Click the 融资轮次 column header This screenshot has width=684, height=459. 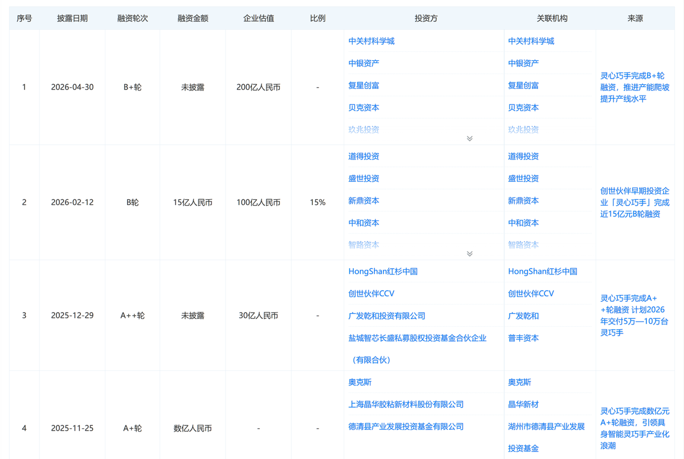pyautogui.click(x=132, y=18)
